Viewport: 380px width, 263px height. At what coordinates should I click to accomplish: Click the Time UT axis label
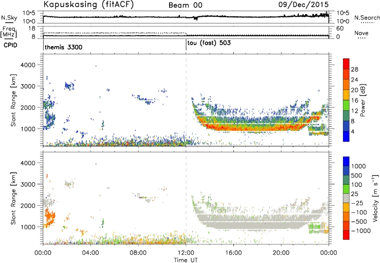(186, 260)
